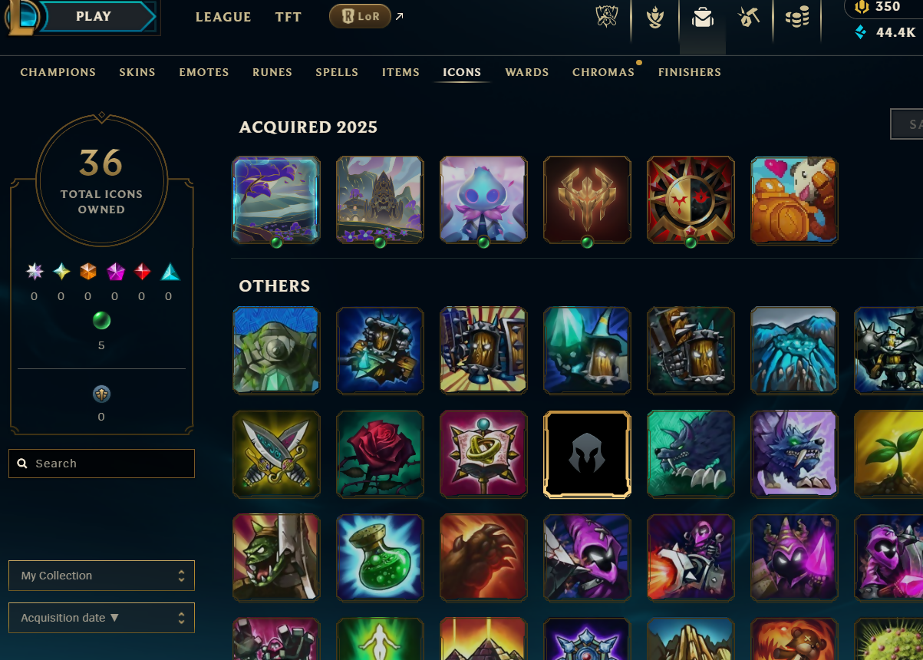923x660 pixels.
Task: Select the default helmet summoner icon
Action: tap(587, 454)
